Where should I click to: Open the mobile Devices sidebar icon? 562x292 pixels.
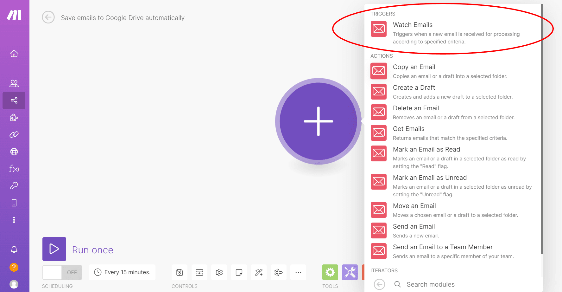coord(14,202)
